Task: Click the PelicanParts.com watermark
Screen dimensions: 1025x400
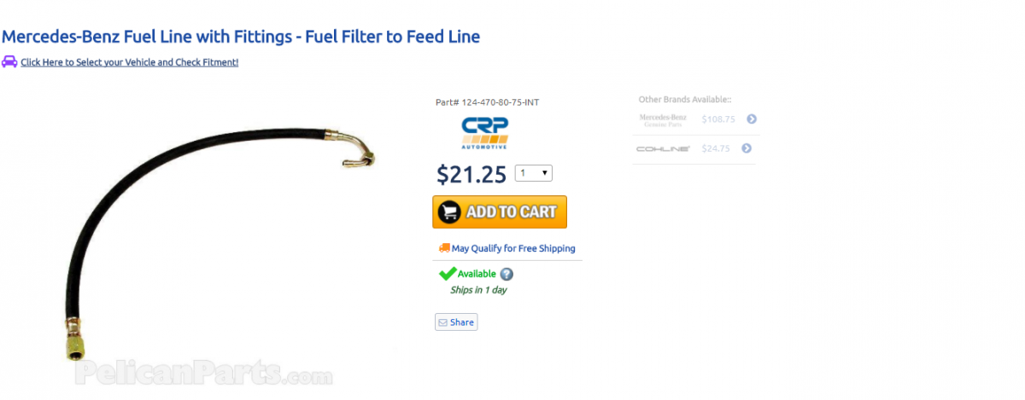Action: [x=203, y=372]
